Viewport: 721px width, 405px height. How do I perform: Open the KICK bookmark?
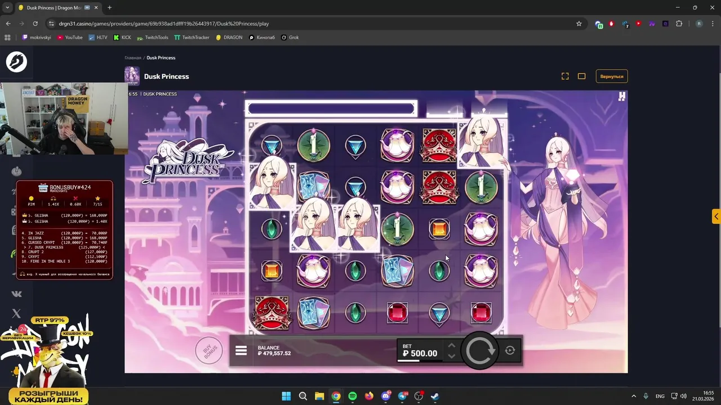[x=122, y=38]
